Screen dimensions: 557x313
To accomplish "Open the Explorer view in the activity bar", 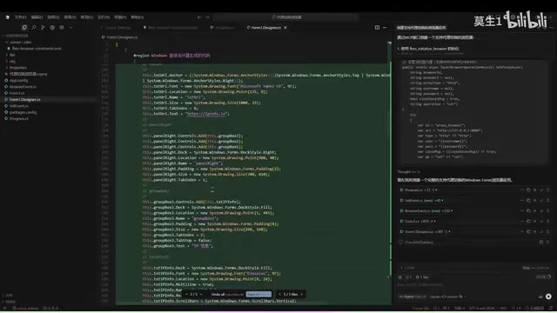I will click(24, 27).
